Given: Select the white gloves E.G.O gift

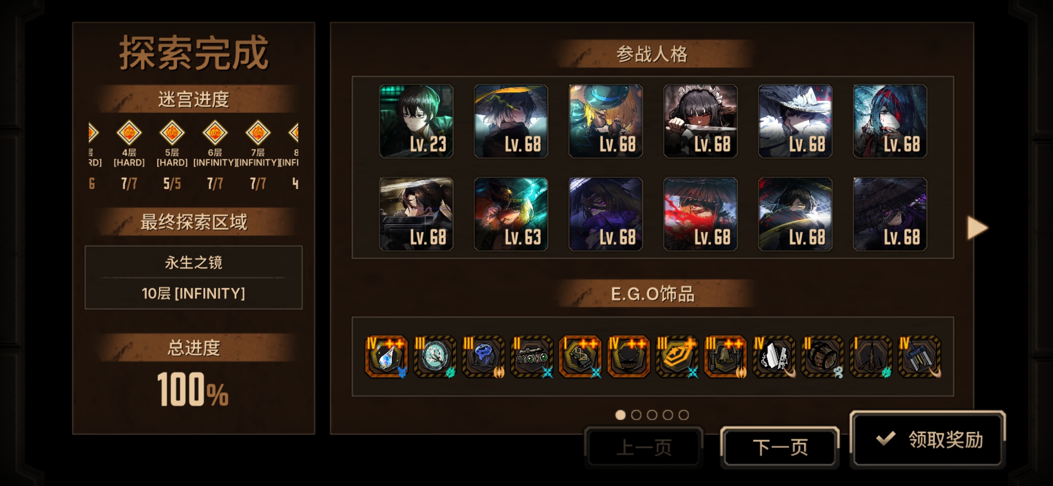Looking at the screenshot, I should point(774,356).
